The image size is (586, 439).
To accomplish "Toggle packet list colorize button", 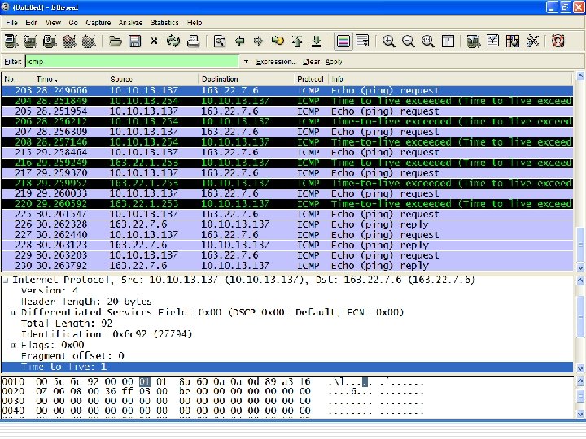I will (343, 41).
